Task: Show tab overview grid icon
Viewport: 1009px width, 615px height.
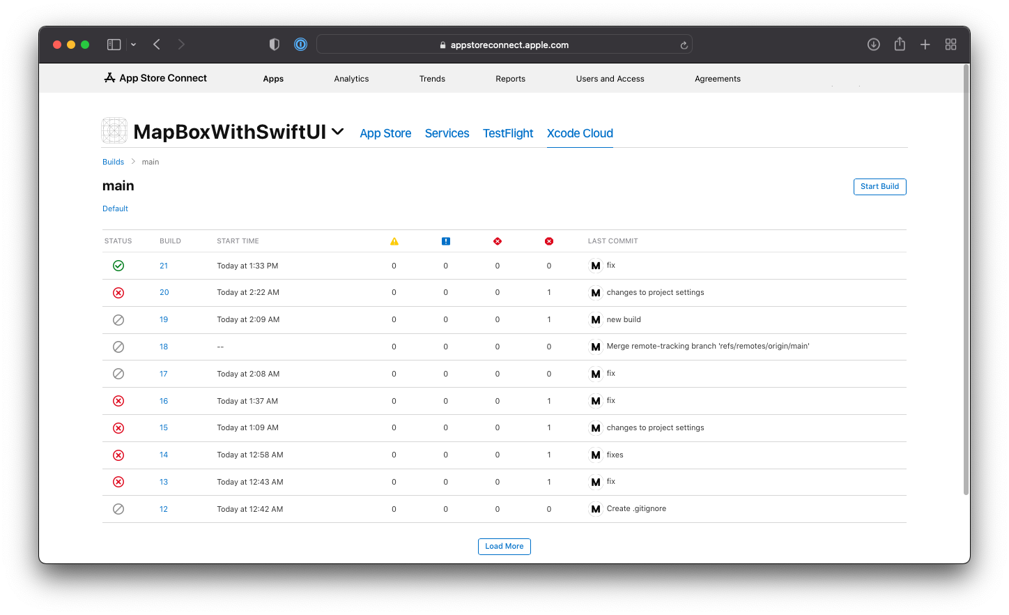Action: pyautogui.click(x=950, y=45)
